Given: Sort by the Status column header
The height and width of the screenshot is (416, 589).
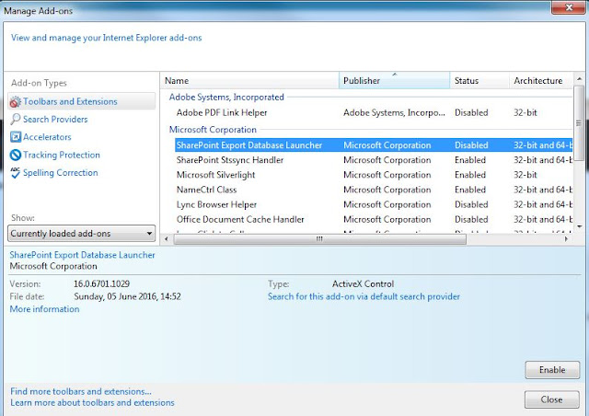Looking at the screenshot, I should tap(479, 80).
